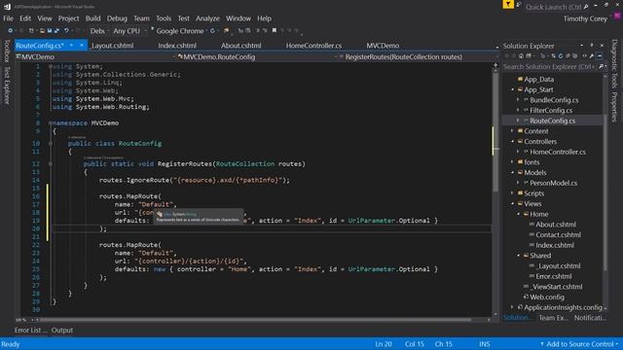Screen dimensions: 623x350
Task: Collapse the App_Start folder
Action: pos(513,89)
